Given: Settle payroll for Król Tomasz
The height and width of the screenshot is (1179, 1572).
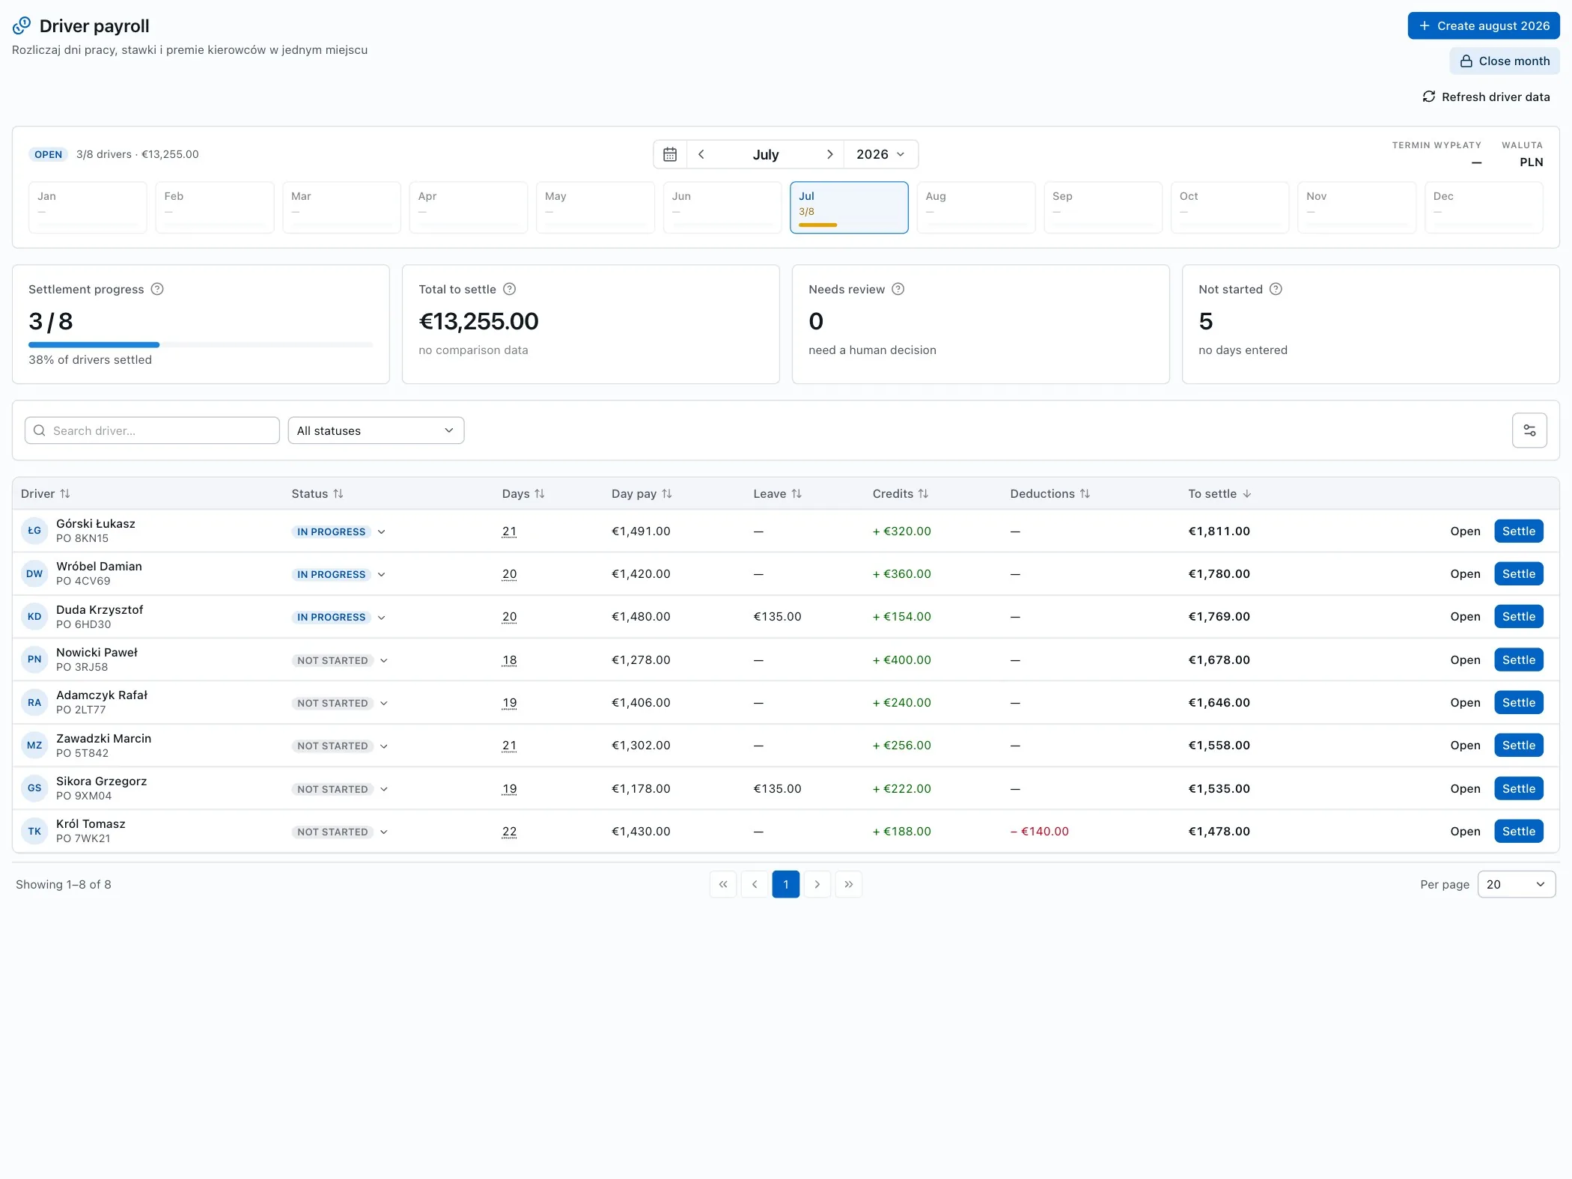Looking at the screenshot, I should [x=1519, y=831].
